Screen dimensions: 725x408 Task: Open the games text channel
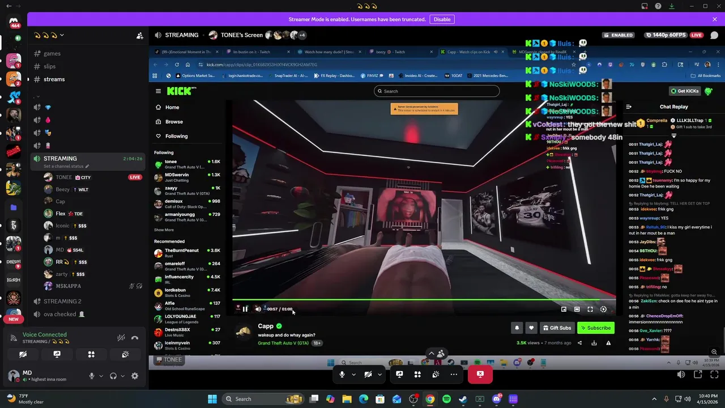(52, 53)
